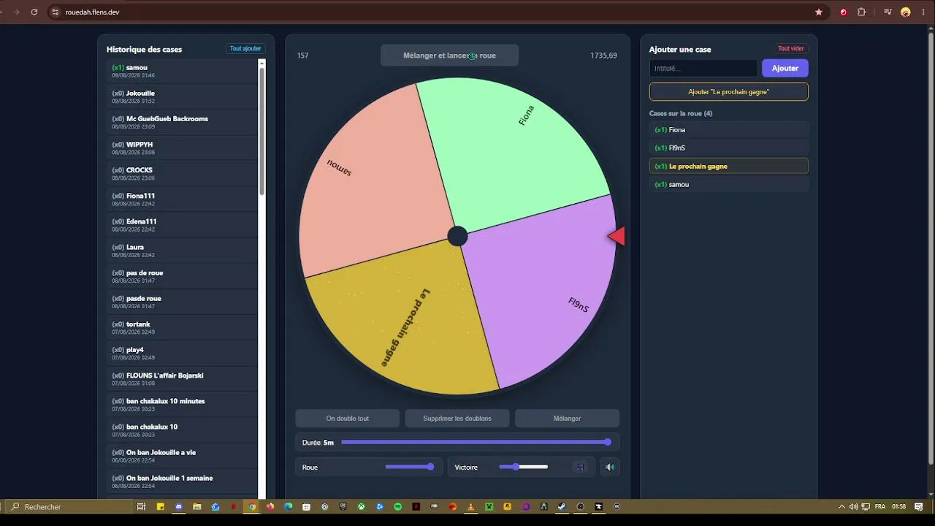The width and height of the screenshot is (935, 526).
Task: Mute sound with the speaker icon
Action: pyautogui.click(x=610, y=467)
